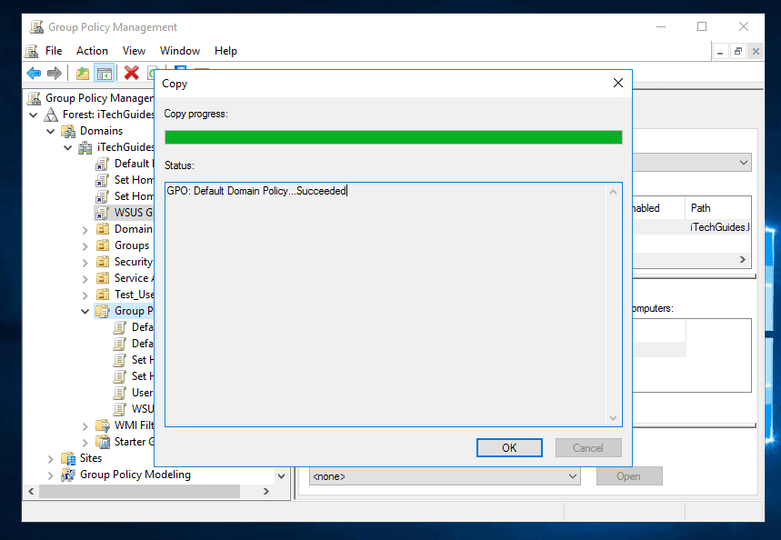The width and height of the screenshot is (781, 540).
Task: Click the Test_Use OU folder icon
Action: [103, 295]
